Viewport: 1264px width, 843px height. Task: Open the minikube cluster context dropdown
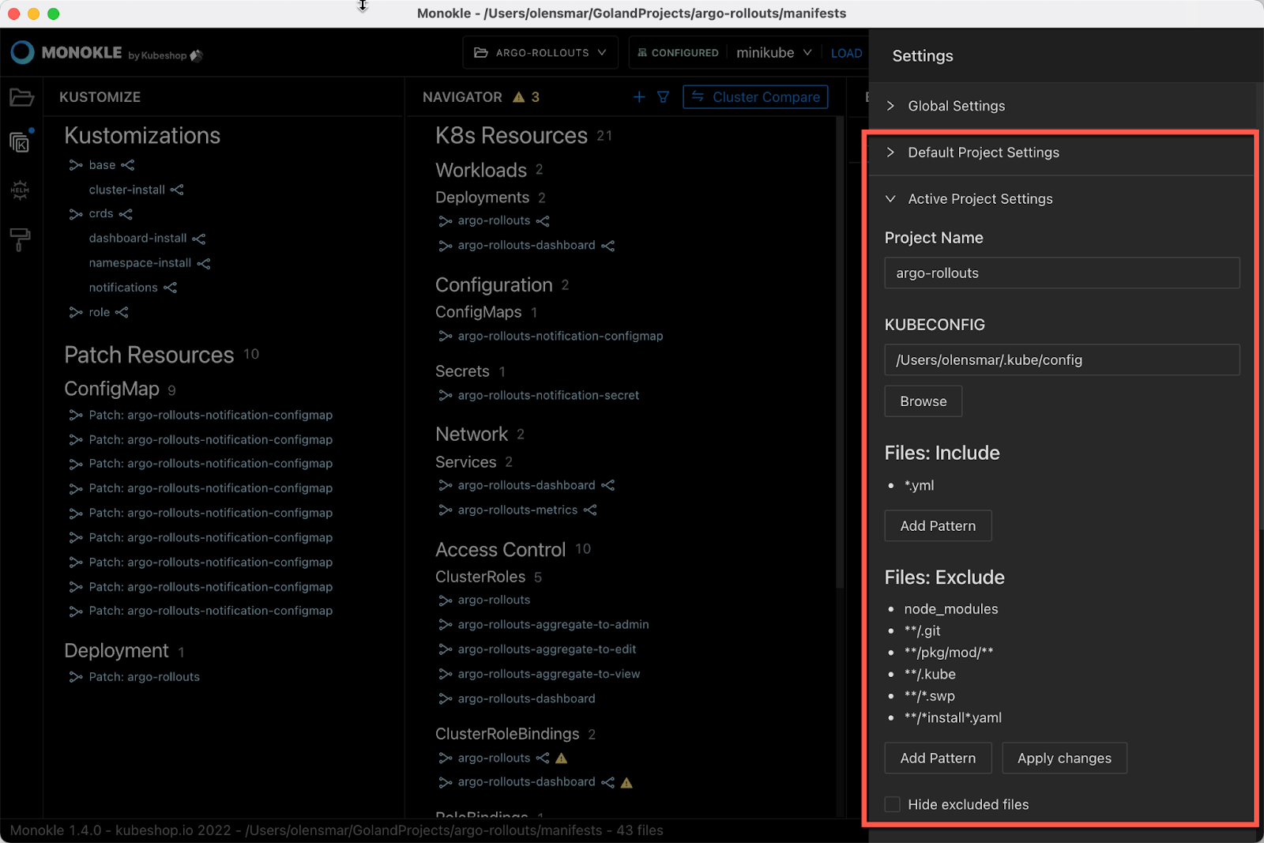pyautogui.click(x=773, y=53)
